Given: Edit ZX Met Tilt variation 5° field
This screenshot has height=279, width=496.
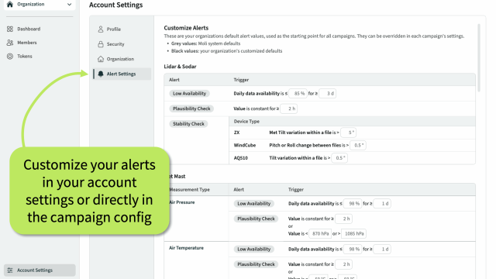Looking at the screenshot, I should tap(348, 133).
